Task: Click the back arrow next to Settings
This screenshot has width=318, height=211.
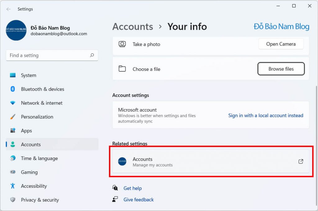Action: coord(8,9)
